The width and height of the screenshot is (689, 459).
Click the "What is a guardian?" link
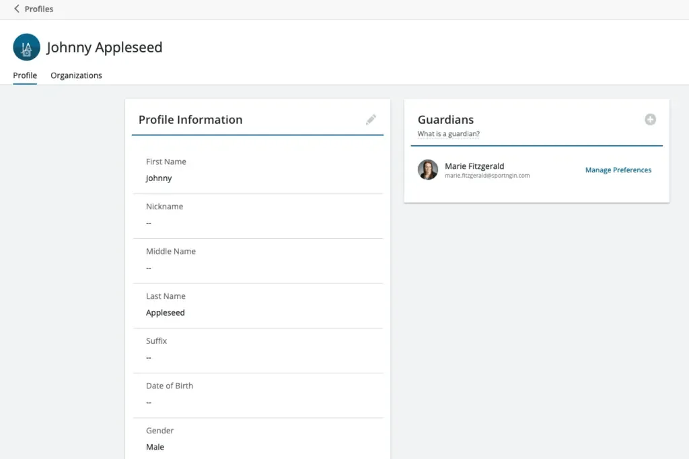pos(448,134)
